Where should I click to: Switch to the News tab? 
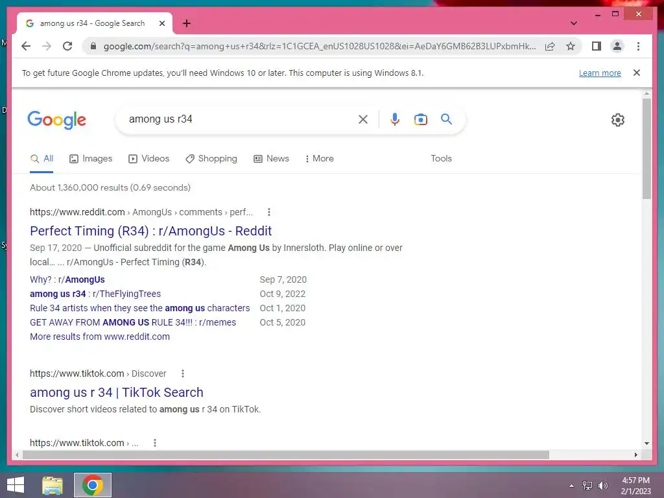(x=271, y=159)
